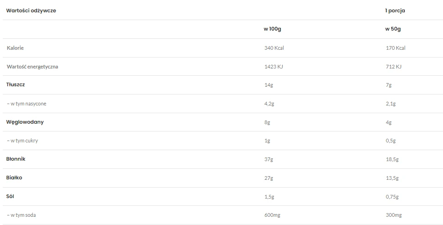Click the '13,5g' protein value
443x225 pixels.
click(392, 178)
